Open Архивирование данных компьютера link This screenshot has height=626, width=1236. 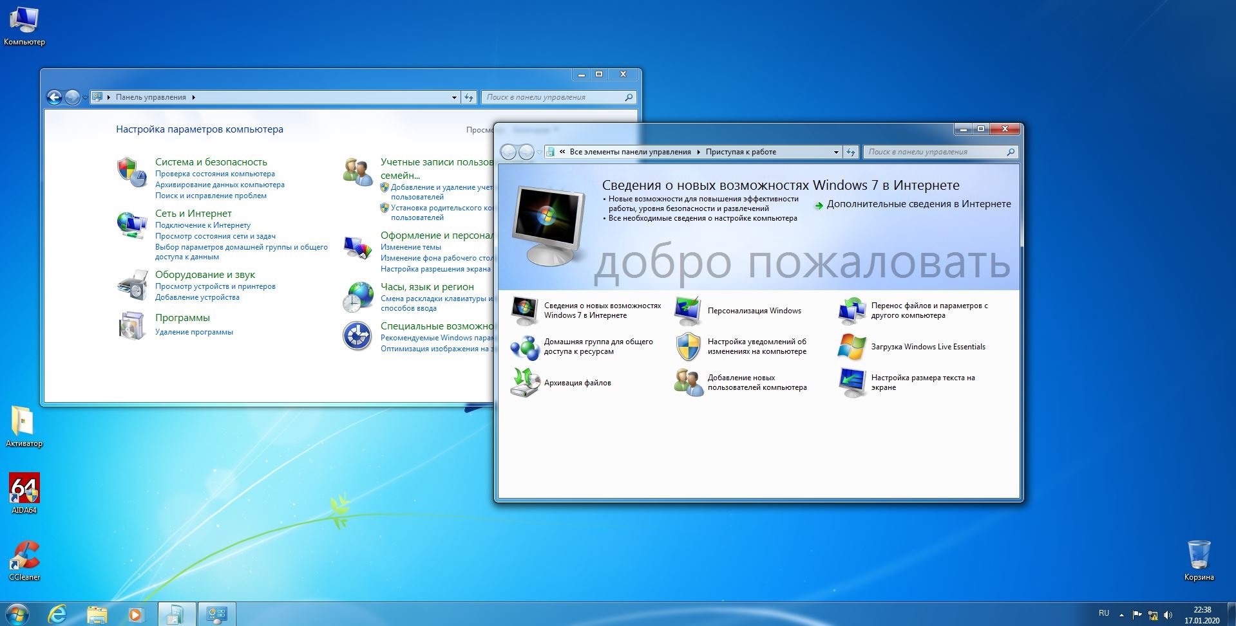coord(220,185)
